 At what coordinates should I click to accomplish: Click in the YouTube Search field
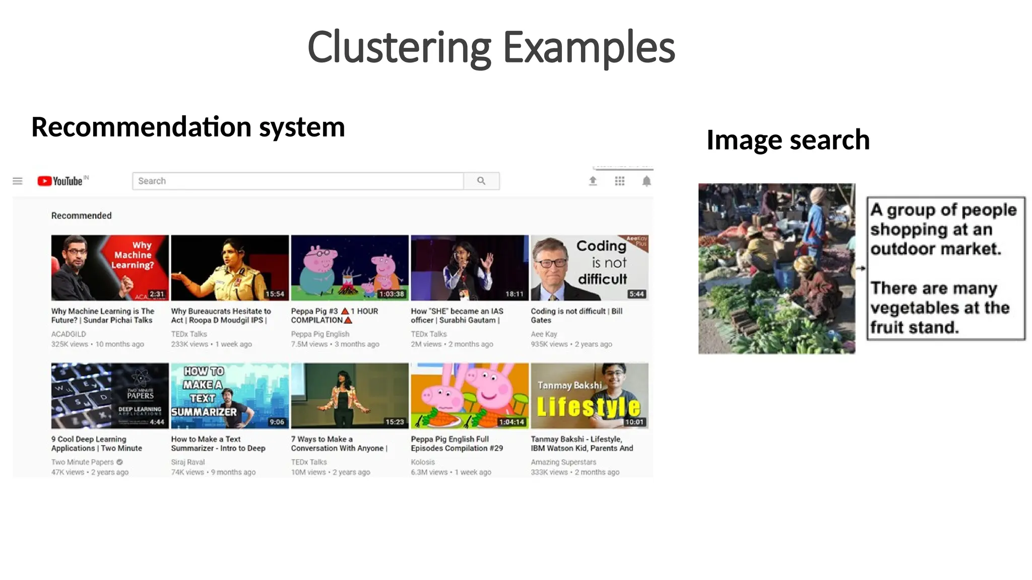pos(297,181)
